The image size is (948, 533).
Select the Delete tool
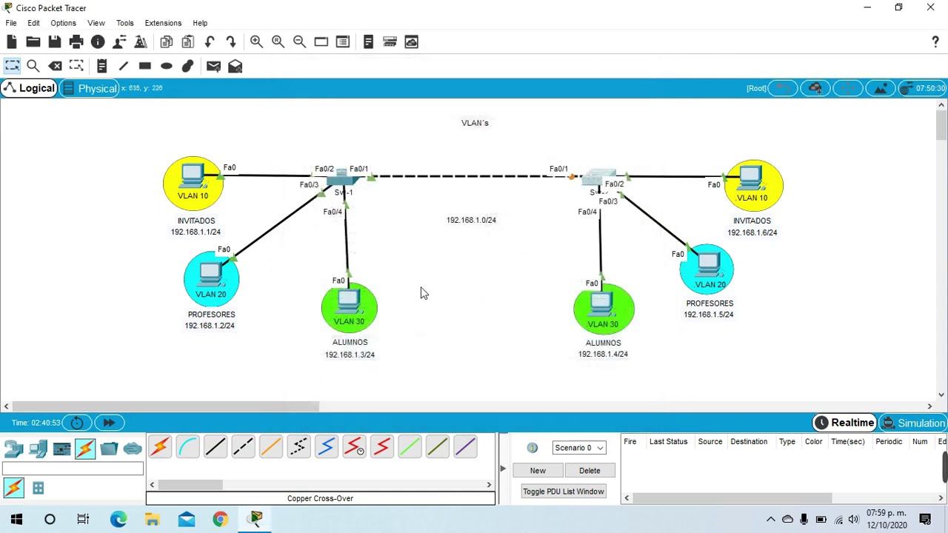click(55, 67)
